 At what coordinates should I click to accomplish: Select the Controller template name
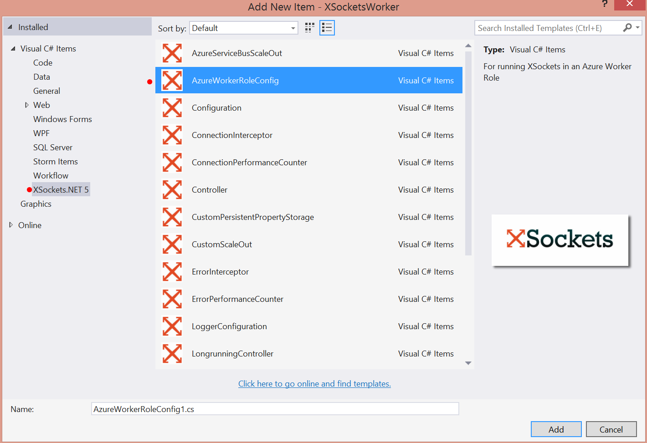pos(210,190)
